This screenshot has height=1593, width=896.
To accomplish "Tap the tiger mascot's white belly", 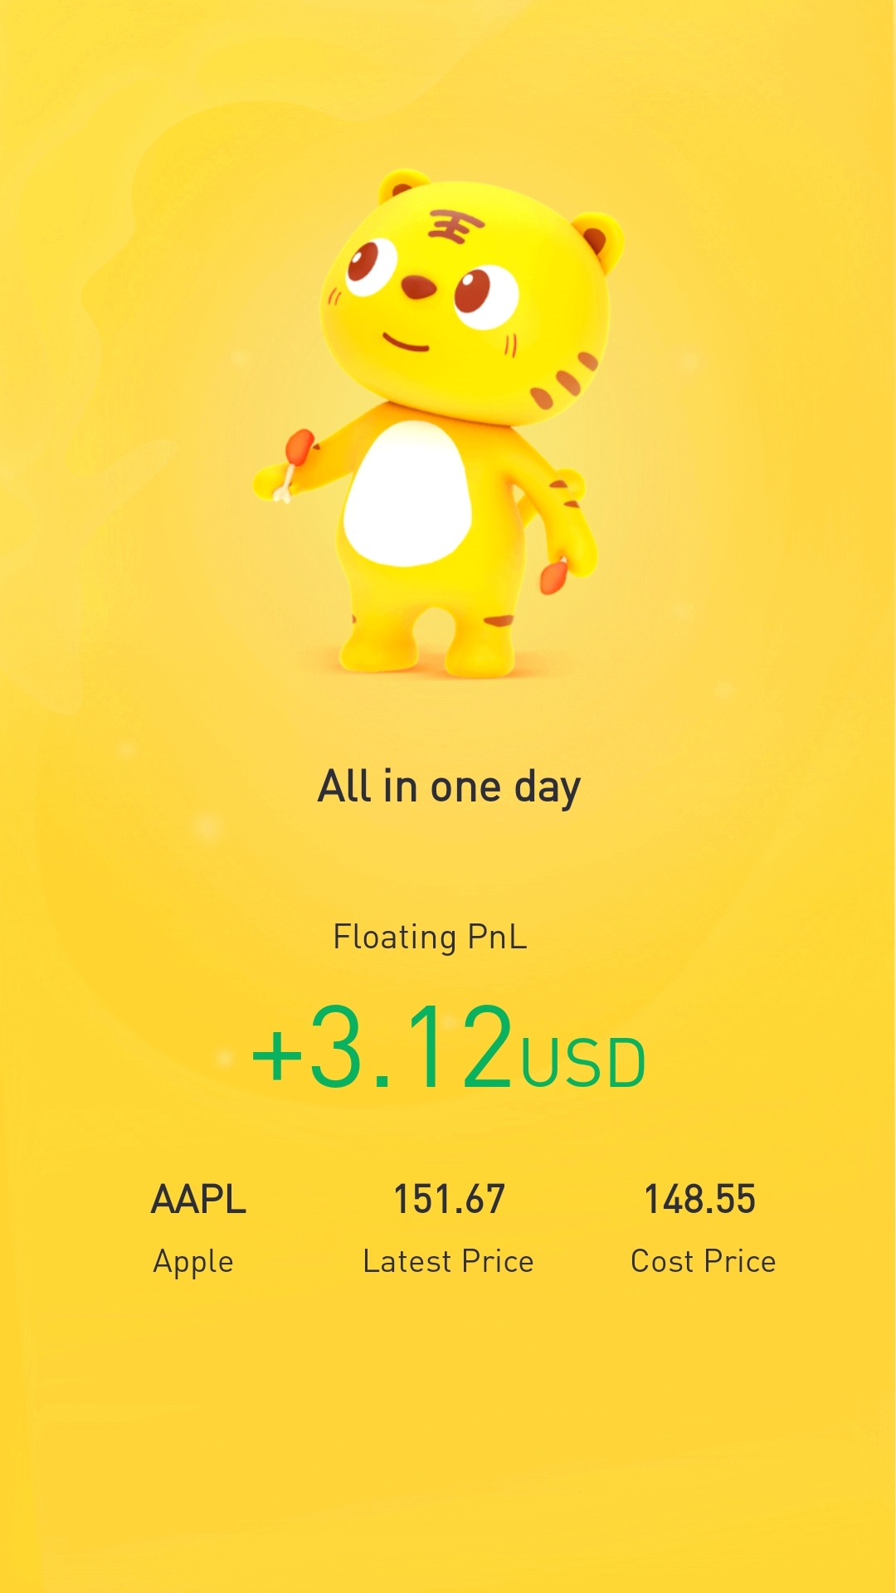I will click(x=407, y=494).
